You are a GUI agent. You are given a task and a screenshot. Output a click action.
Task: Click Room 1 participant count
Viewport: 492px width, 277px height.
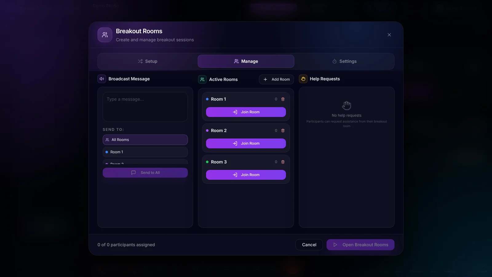[x=276, y=99]
